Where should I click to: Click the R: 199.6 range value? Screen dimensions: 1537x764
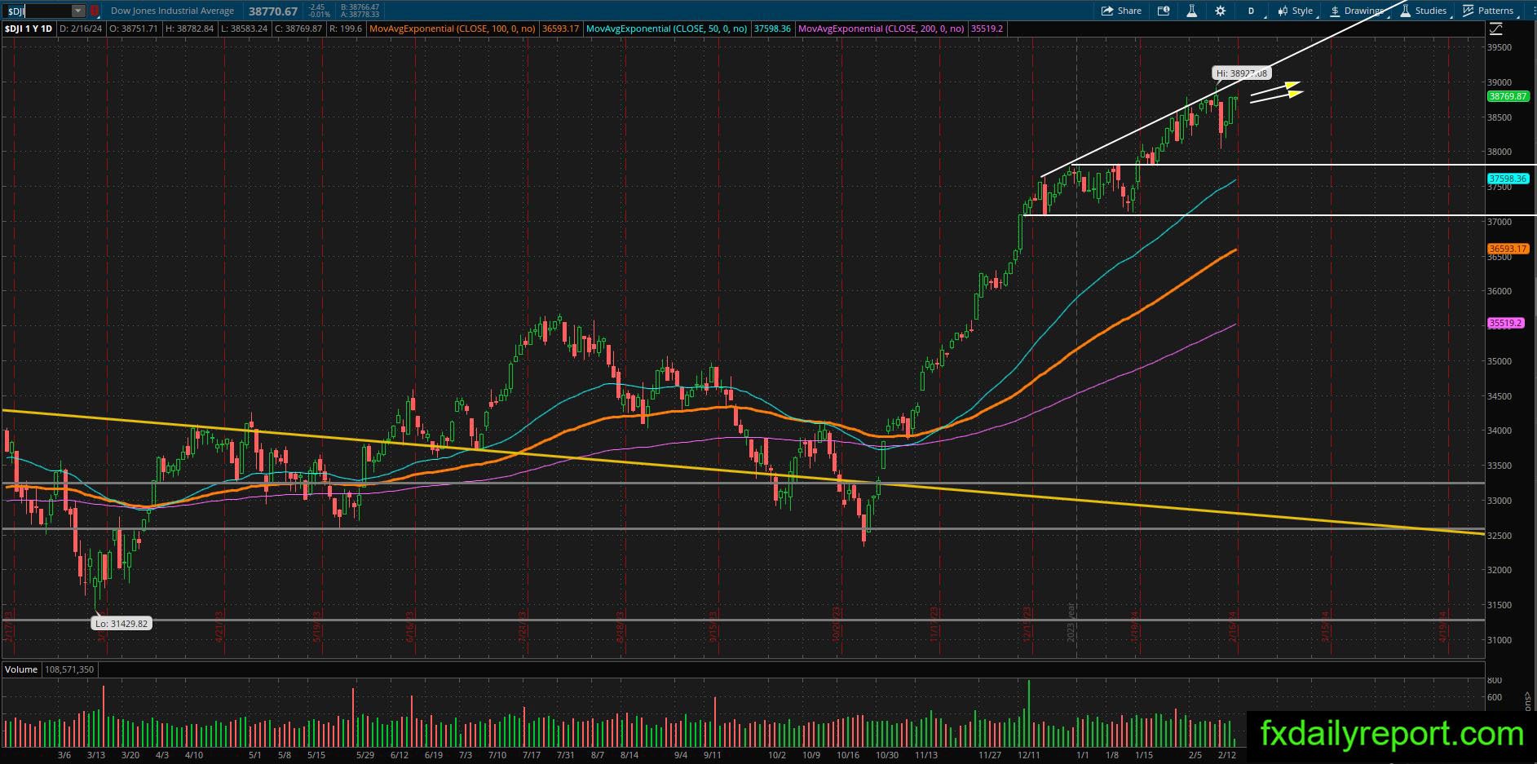coord(346,29)
